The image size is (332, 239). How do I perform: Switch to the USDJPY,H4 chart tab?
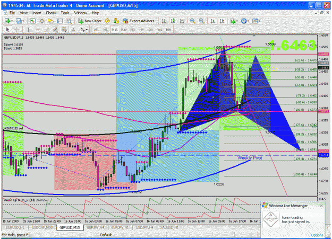click(x=144, y=227)
